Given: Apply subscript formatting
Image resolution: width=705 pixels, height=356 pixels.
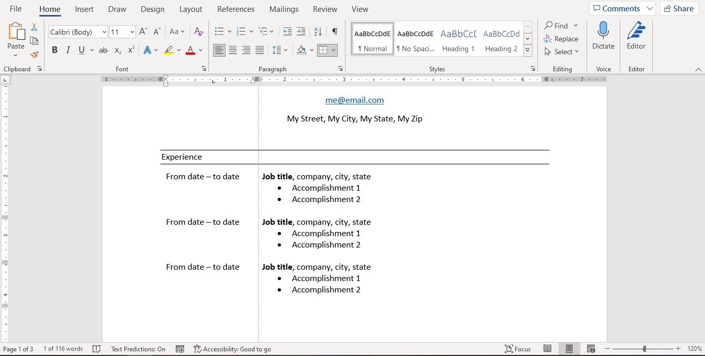Looking at the screenshot, I should coord(118,50).
